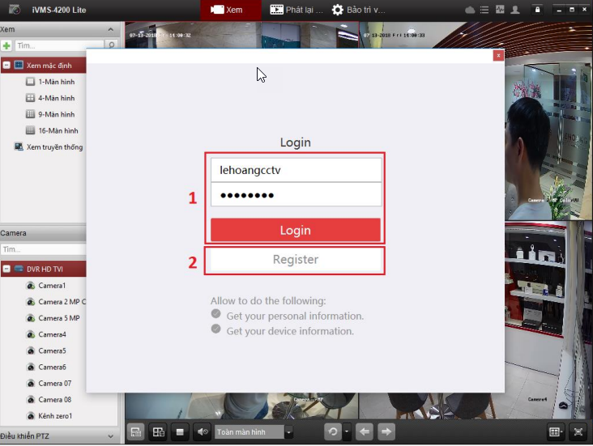Viewport: 593px width, 446px height.
Task: Click the Register button
Action: coord(295,260)
